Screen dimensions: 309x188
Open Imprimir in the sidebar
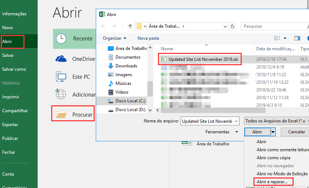11,97
